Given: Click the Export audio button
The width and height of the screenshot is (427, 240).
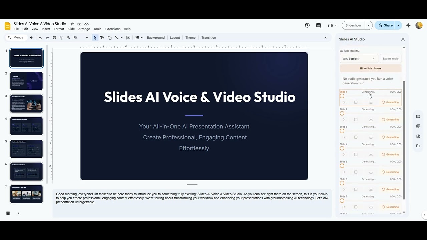Looking at the screenshot, I should pyautogui.click(x=391, y=59).
